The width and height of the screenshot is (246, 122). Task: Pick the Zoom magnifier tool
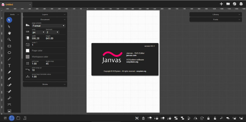[x=9, y=40]
